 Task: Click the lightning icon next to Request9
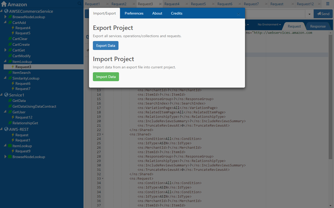point(13,151)
